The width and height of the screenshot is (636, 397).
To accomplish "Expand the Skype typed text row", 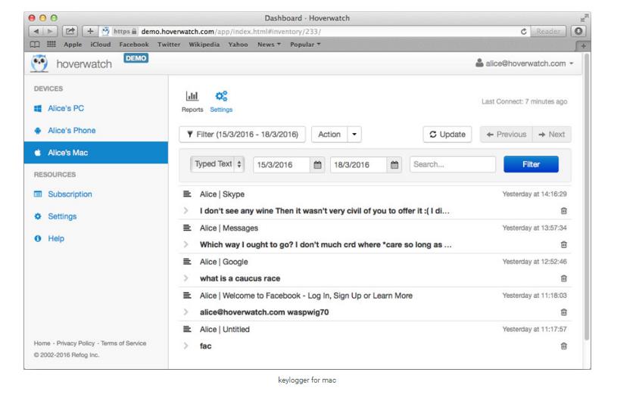I will tap(185, 211).
